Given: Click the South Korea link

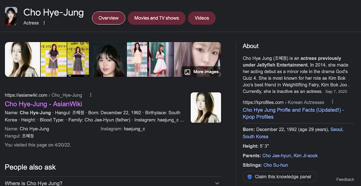Looking at the screenshot, I should point(255,136).
